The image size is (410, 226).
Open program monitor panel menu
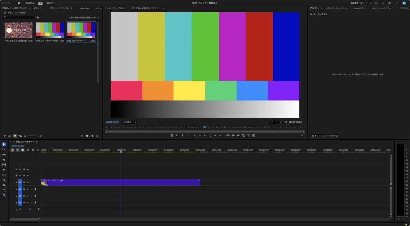(x=163, y=8)
